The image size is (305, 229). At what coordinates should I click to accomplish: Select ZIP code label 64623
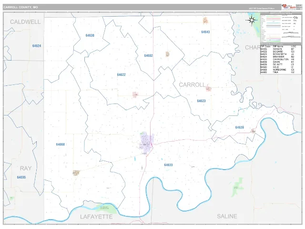point(201,101)
